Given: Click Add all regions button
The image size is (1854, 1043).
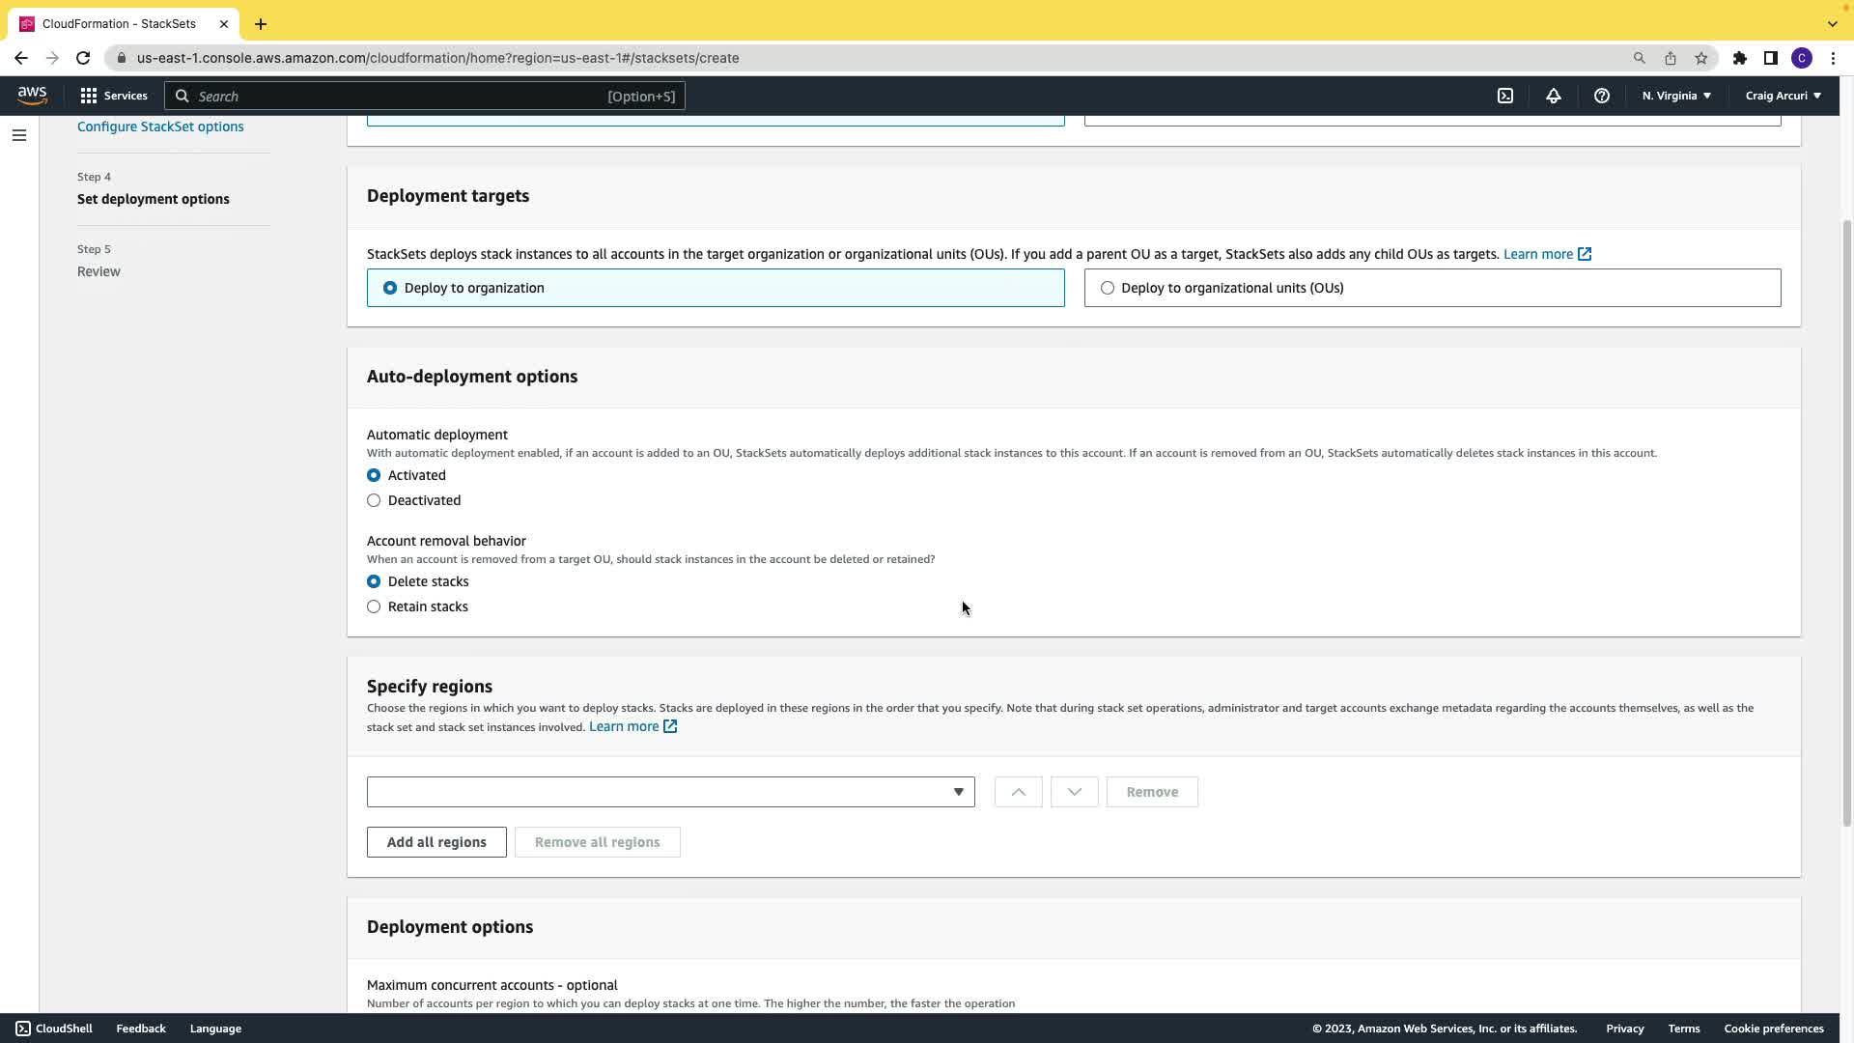Looking at the screenshot, I should (x=436, y=842).
